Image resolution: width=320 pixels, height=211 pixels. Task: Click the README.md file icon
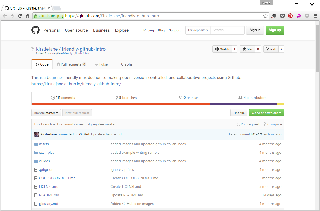pyautogui.click(x=36, y=195)
